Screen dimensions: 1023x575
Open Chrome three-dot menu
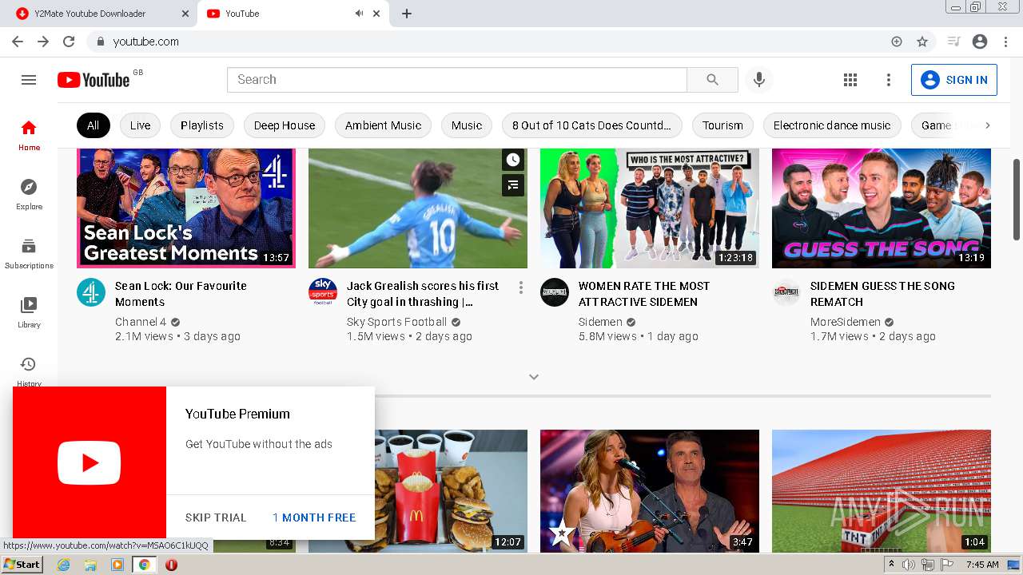tap(1005, 42)
